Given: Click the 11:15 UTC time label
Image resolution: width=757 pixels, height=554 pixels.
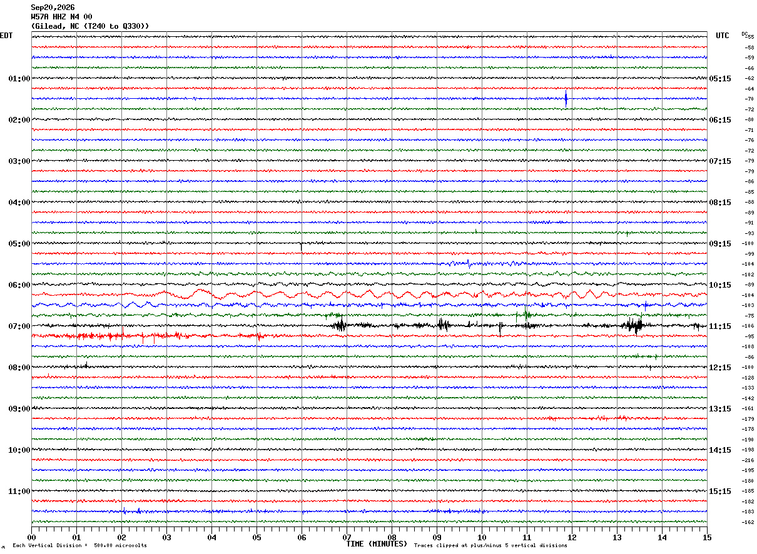Looking at the screenshot, I should click(720, 326).
